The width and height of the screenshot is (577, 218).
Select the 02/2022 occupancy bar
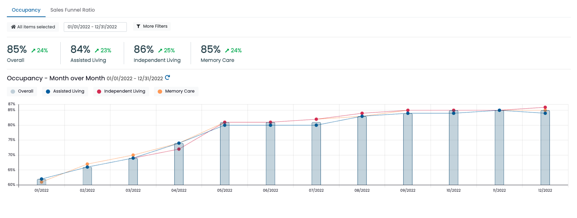(x=87, y=176)
